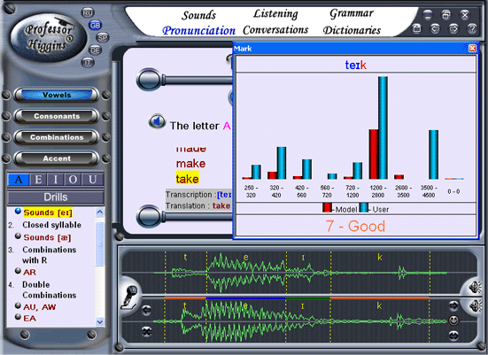
Task: Click the restore window icon at top right
Action: [446, 15]
